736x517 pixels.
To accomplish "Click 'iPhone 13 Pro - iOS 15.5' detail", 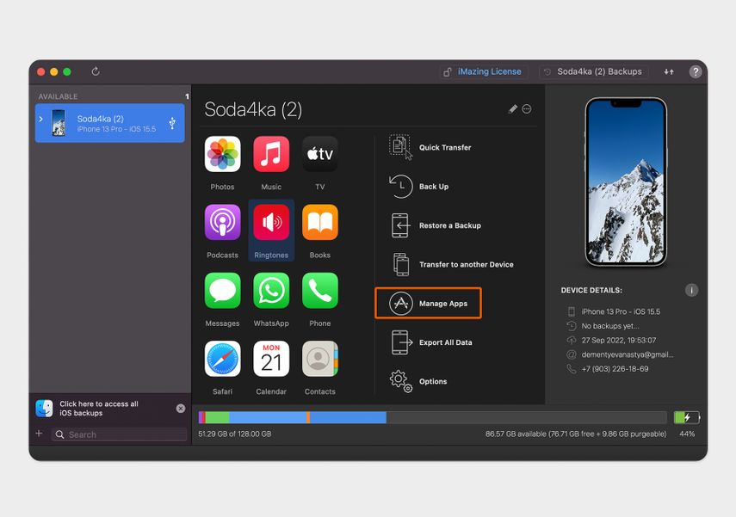I will pyautogui.click(x=621, y=311).
